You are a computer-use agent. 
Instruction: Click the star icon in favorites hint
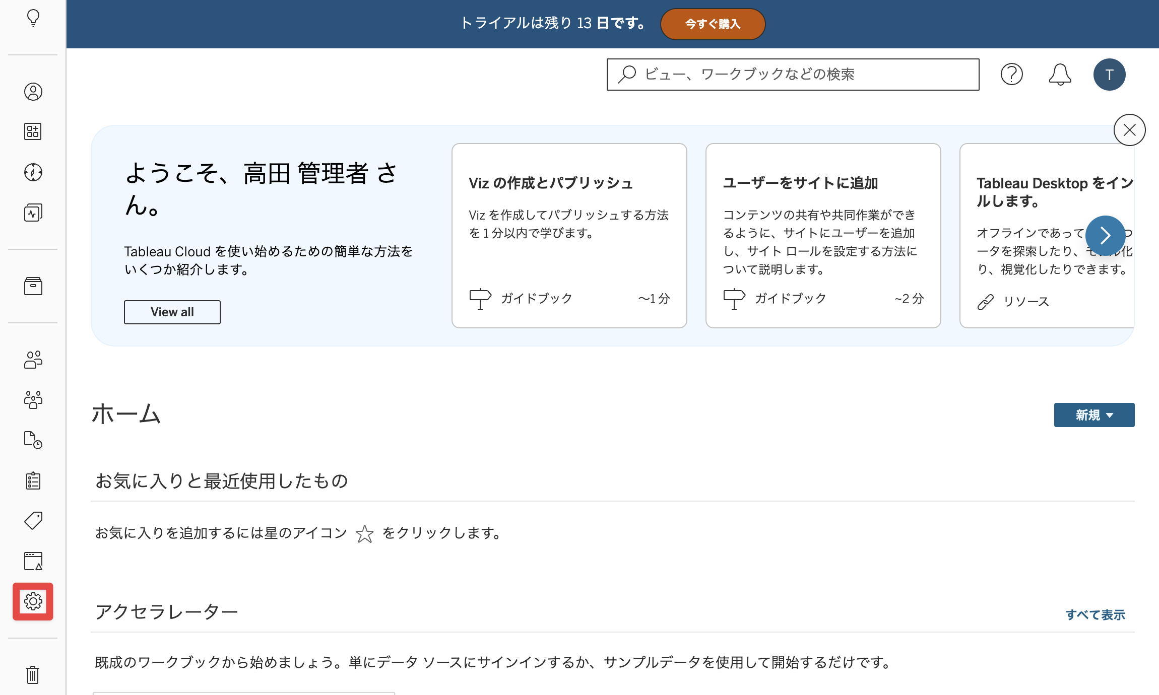tap(365, 534)
